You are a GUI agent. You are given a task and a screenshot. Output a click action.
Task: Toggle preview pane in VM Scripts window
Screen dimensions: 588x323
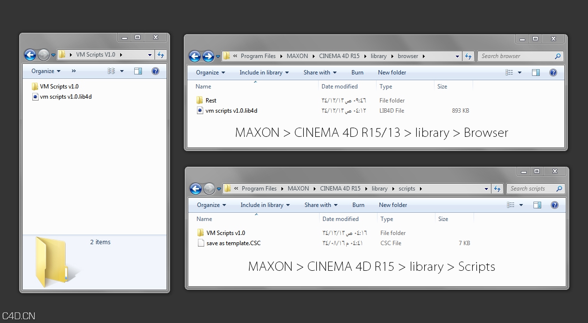[138, 71]
